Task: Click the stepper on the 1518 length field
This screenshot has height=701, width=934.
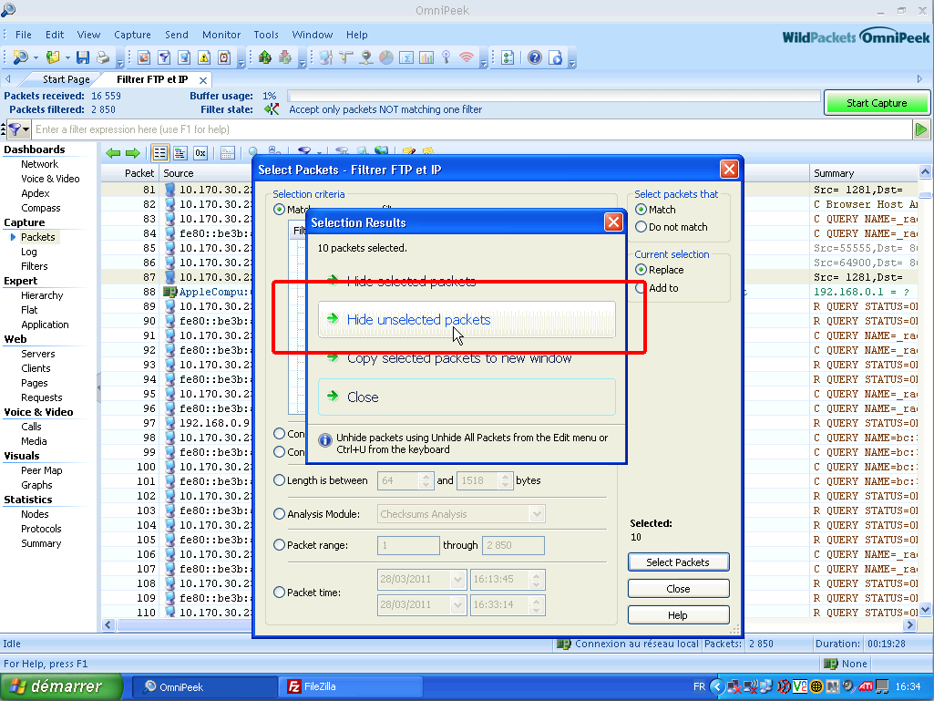Action: coord(505,480)
